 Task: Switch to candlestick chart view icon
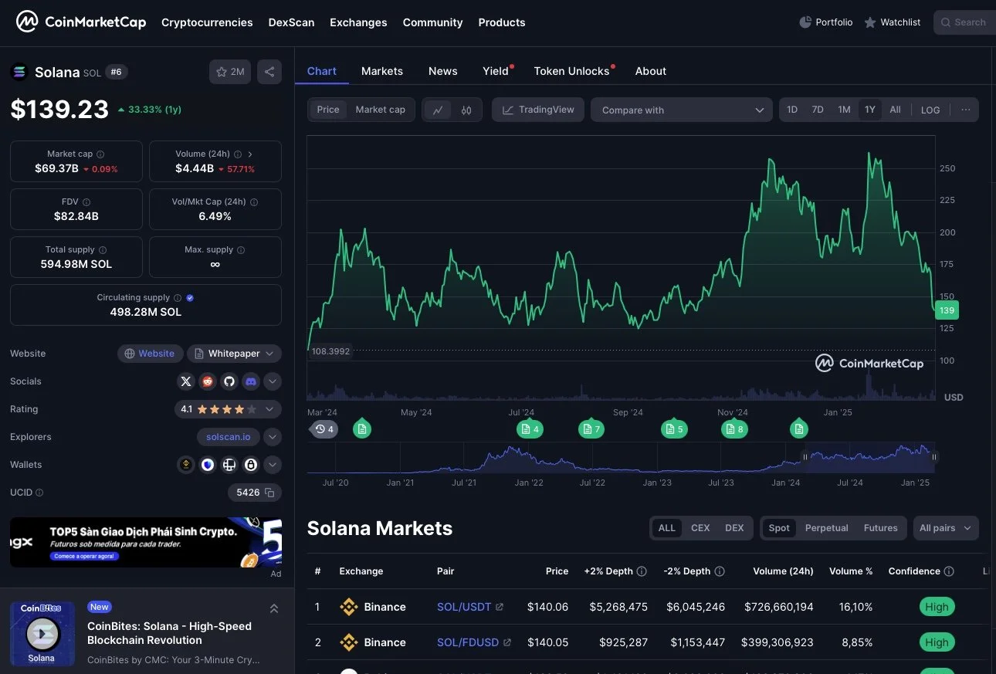pos(466,110)
